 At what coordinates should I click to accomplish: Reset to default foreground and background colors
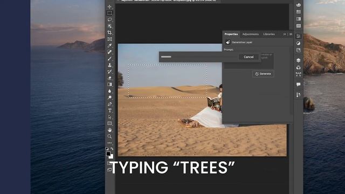107,149
